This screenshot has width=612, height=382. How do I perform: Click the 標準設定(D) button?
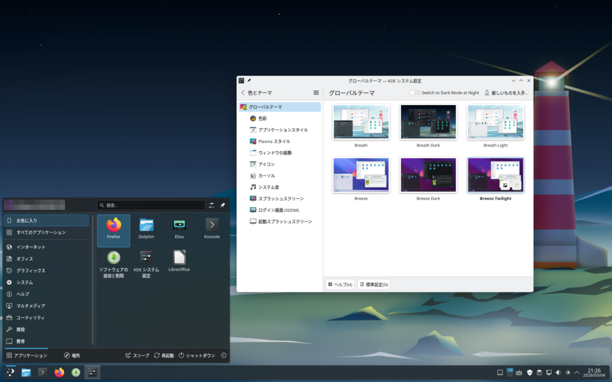pyautogui.click(x=374, y=285)
